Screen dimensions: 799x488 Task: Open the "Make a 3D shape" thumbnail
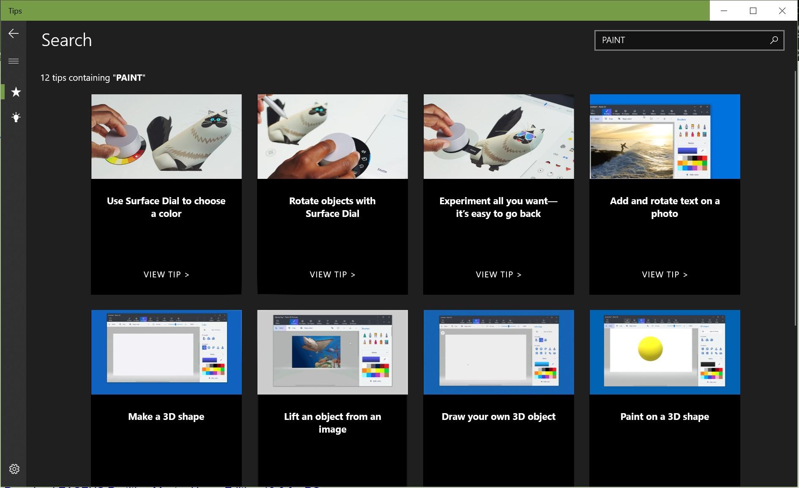165,352
